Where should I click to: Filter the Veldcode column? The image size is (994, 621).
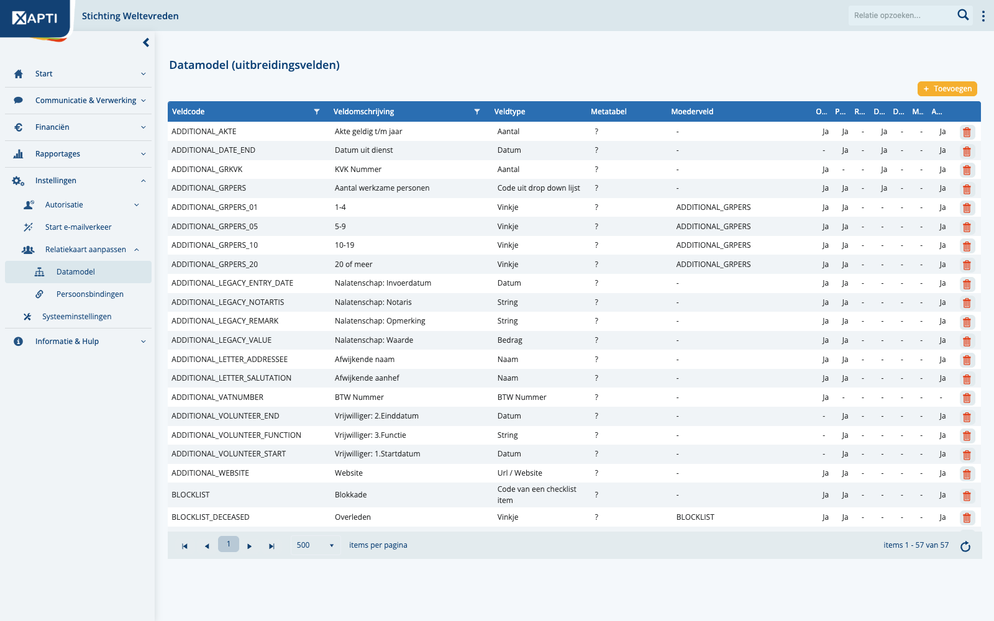click(317, 112)
